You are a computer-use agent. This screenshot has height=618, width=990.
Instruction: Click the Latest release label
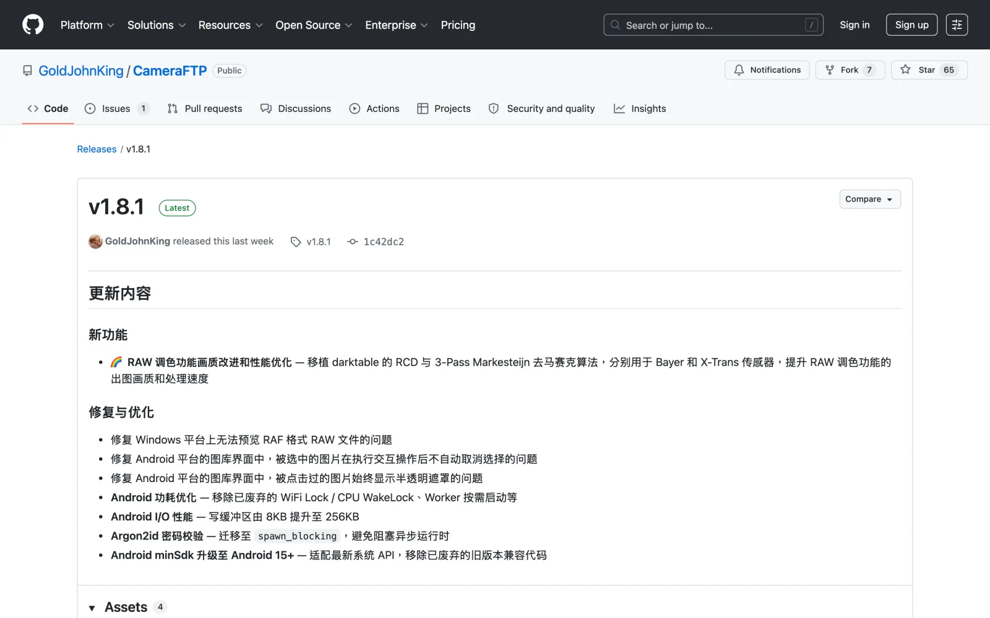[177, 208]
